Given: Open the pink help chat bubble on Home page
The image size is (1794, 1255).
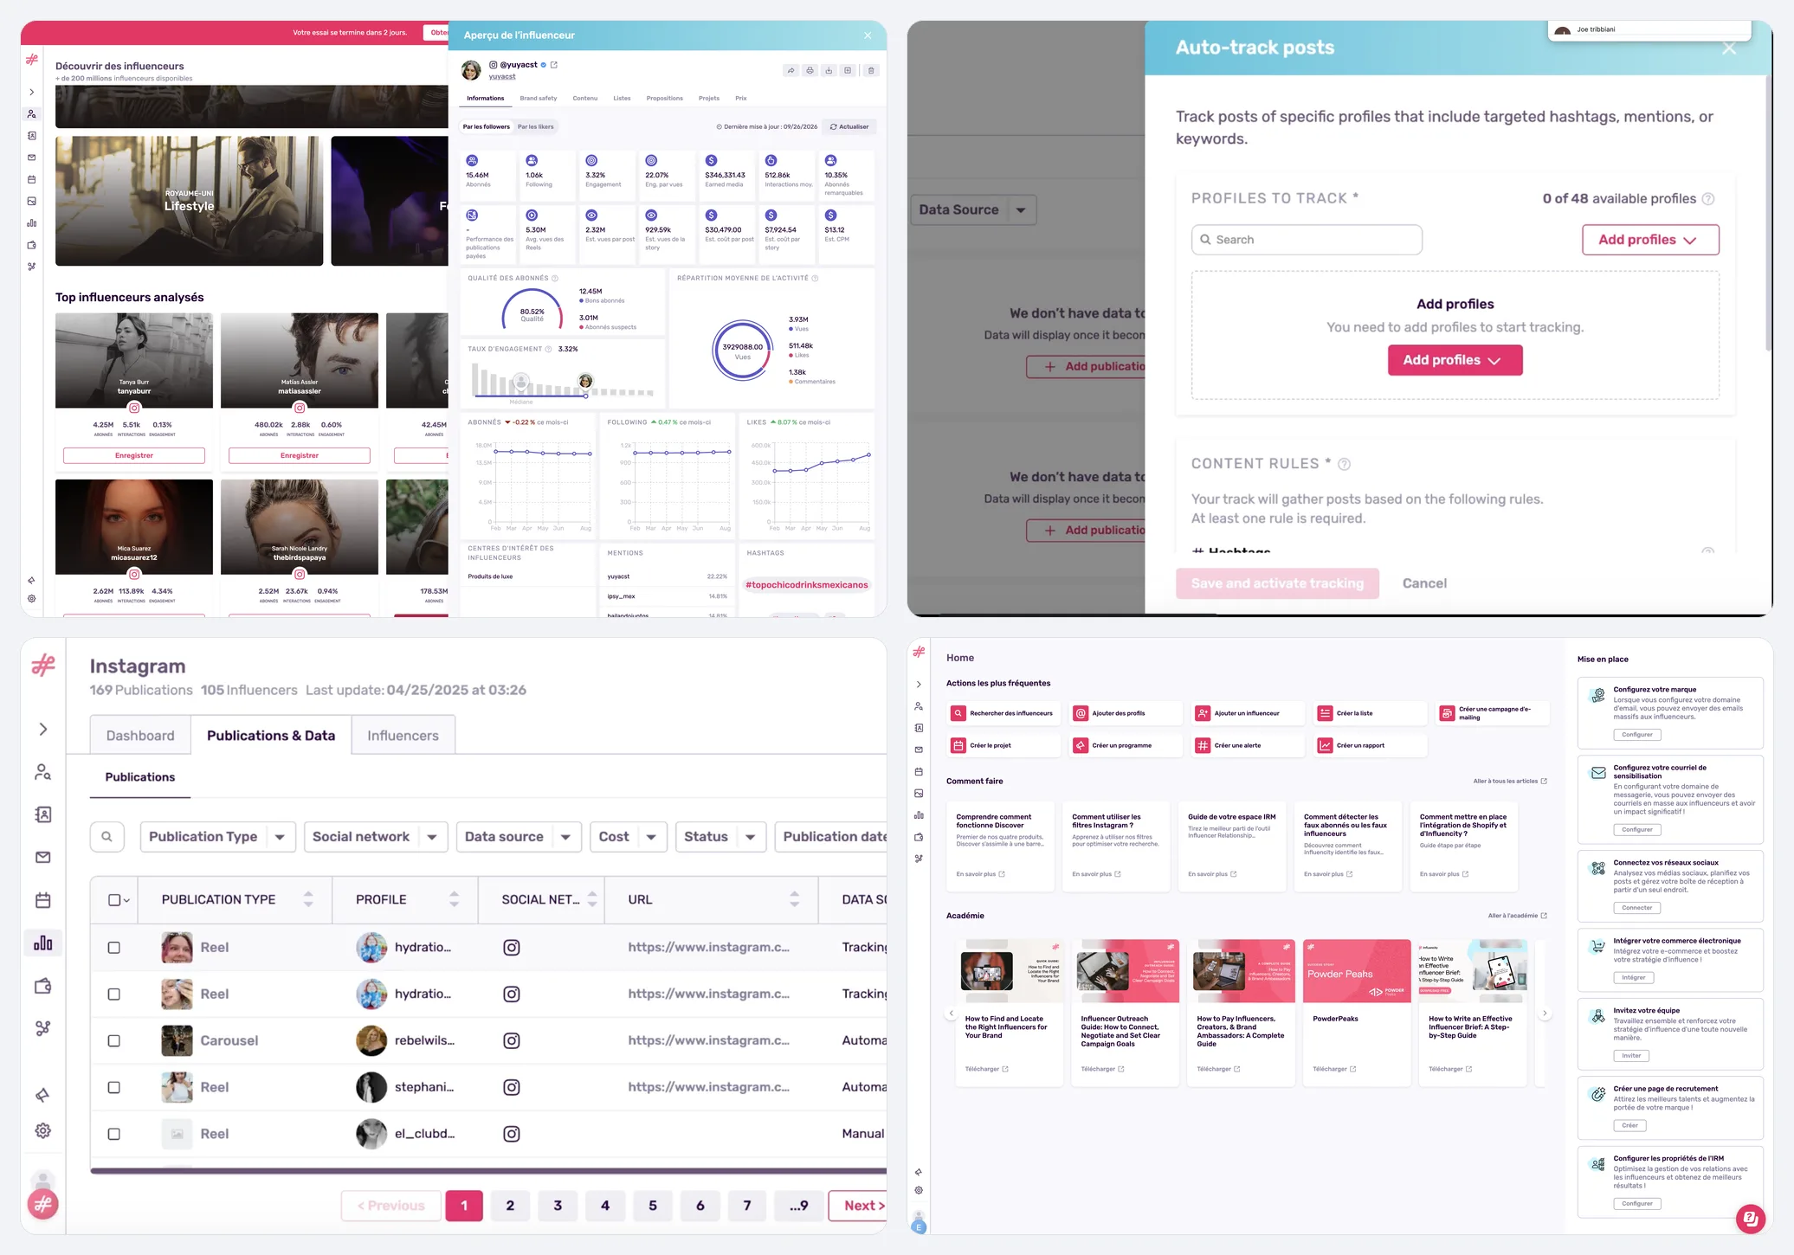Looking at the screenshot, I should tap(1750, 1219).
